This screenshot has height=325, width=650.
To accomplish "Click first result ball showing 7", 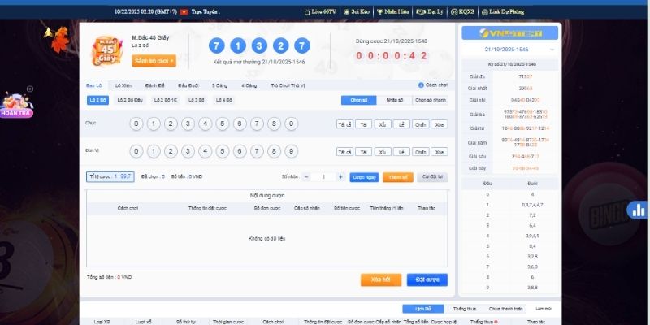I will point(217,45).
